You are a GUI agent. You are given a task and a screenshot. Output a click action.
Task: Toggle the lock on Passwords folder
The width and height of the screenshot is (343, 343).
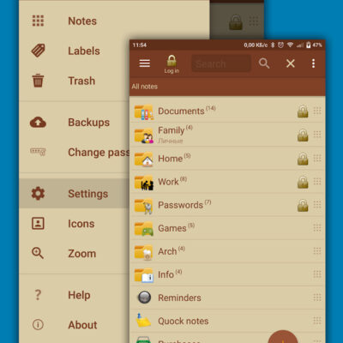coord(303,205)
